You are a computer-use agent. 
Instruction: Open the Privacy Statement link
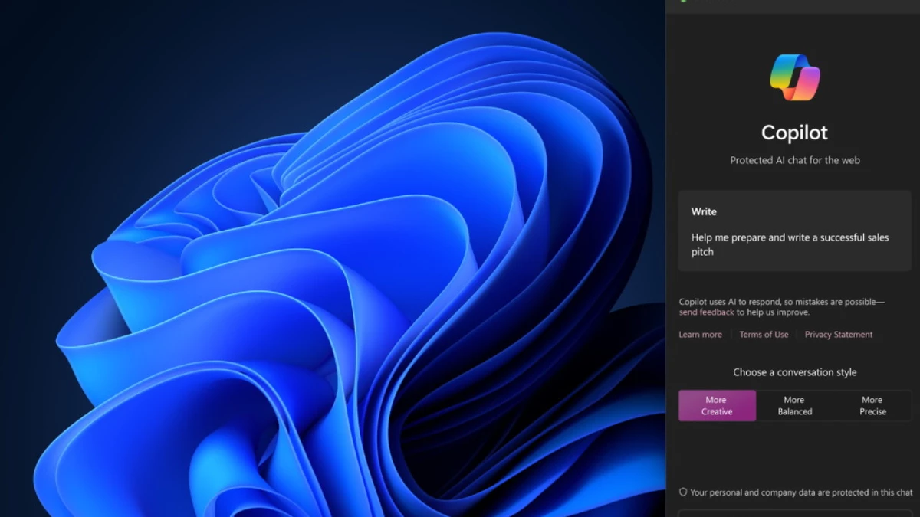point(838,335)
